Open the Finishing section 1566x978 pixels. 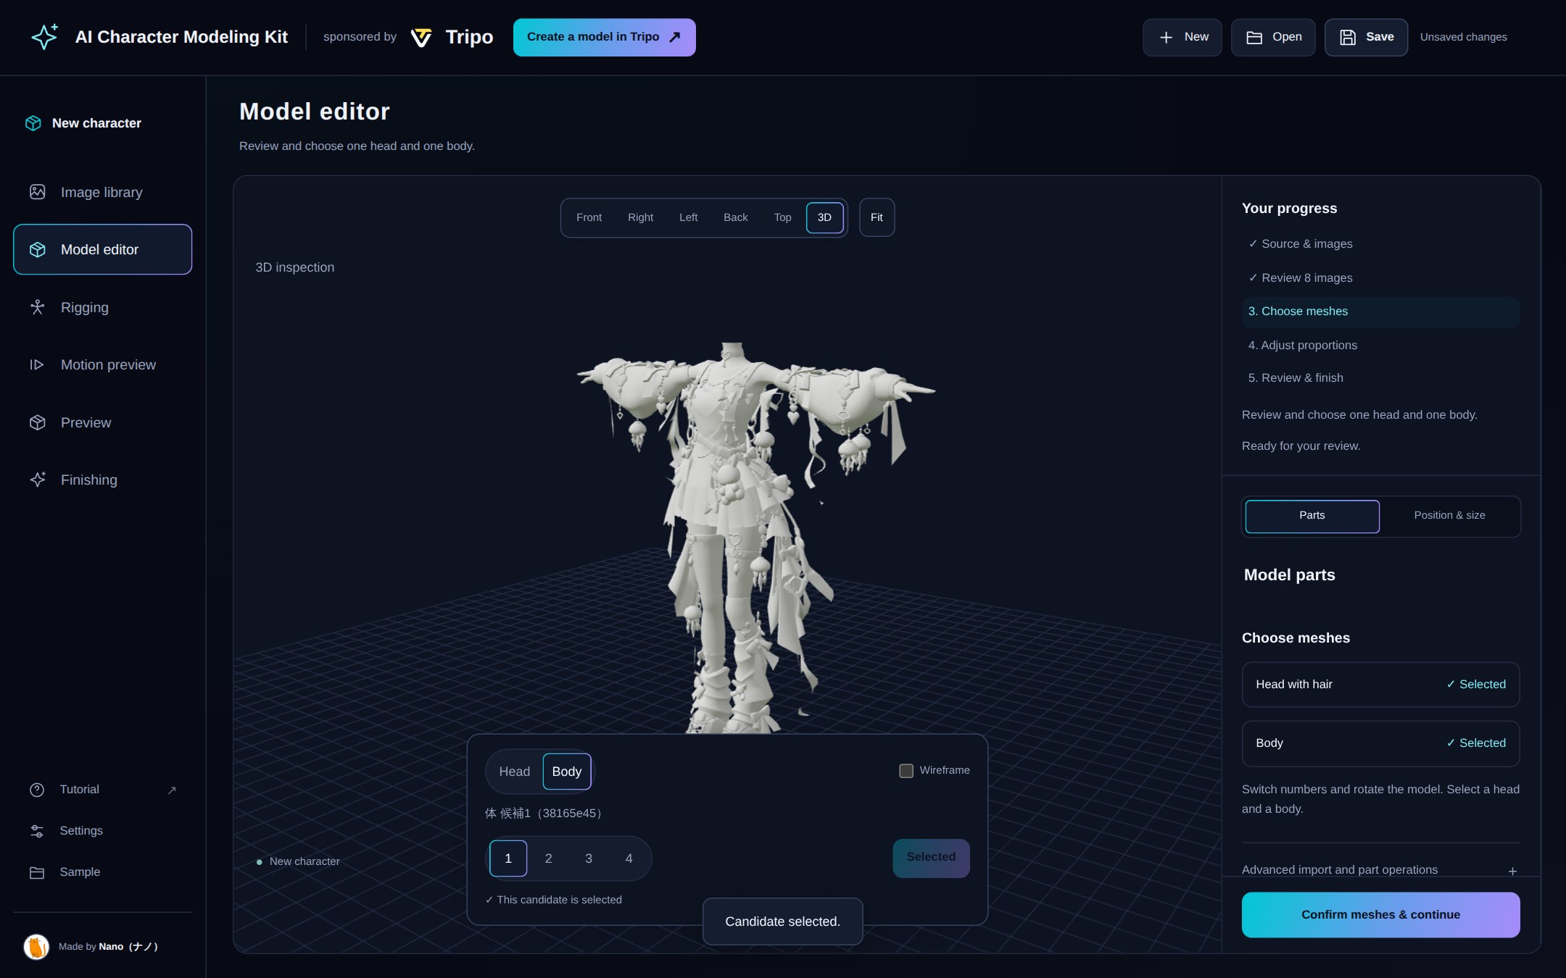(102, 480)
